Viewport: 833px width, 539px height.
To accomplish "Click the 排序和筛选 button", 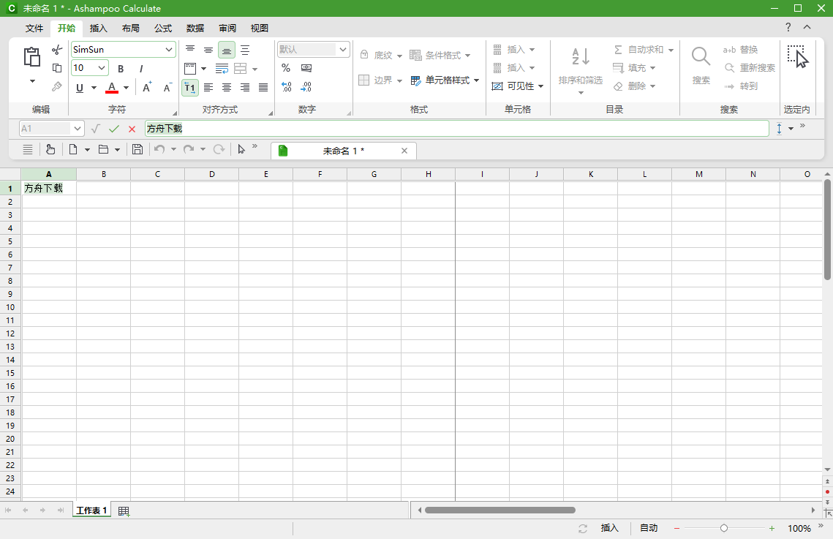I will point(580,71).
